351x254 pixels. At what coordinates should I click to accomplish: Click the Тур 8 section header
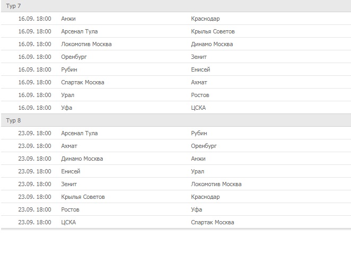click(13, 120)
